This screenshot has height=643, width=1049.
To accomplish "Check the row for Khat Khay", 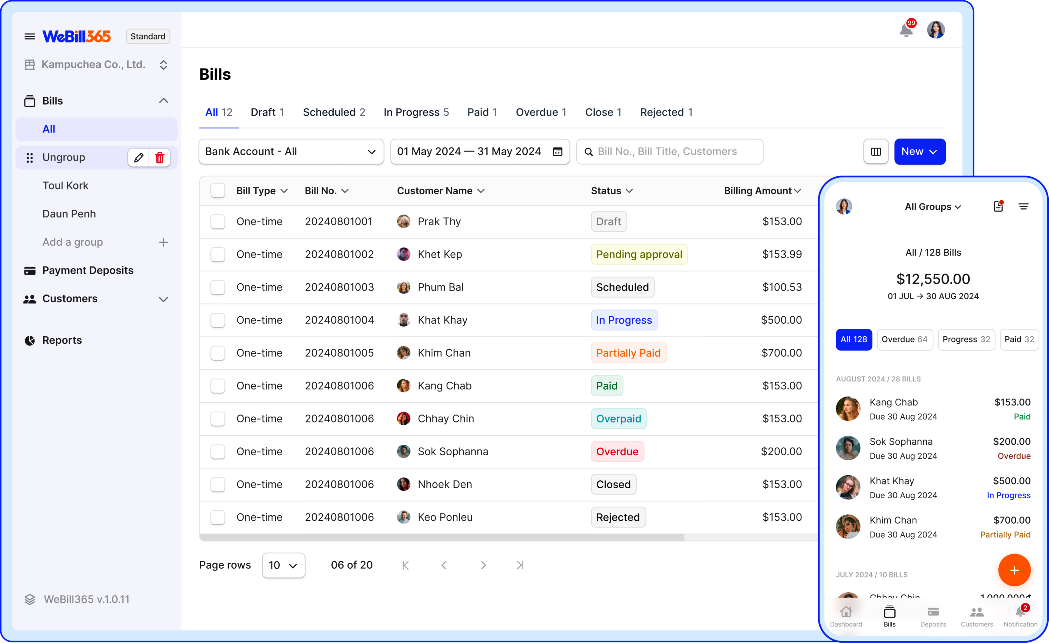I will (x=218, y=320).
